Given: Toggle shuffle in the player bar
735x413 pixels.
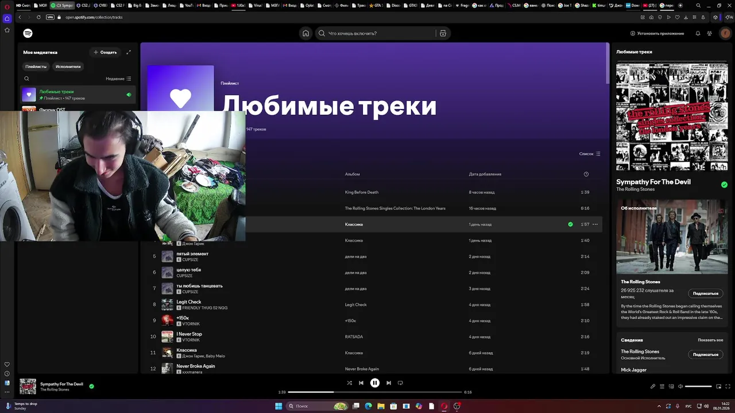Looking at the screenshot, I should pos(349,383).
